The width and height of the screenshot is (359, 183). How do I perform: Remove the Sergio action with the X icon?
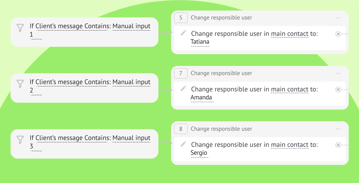(338, 145)
